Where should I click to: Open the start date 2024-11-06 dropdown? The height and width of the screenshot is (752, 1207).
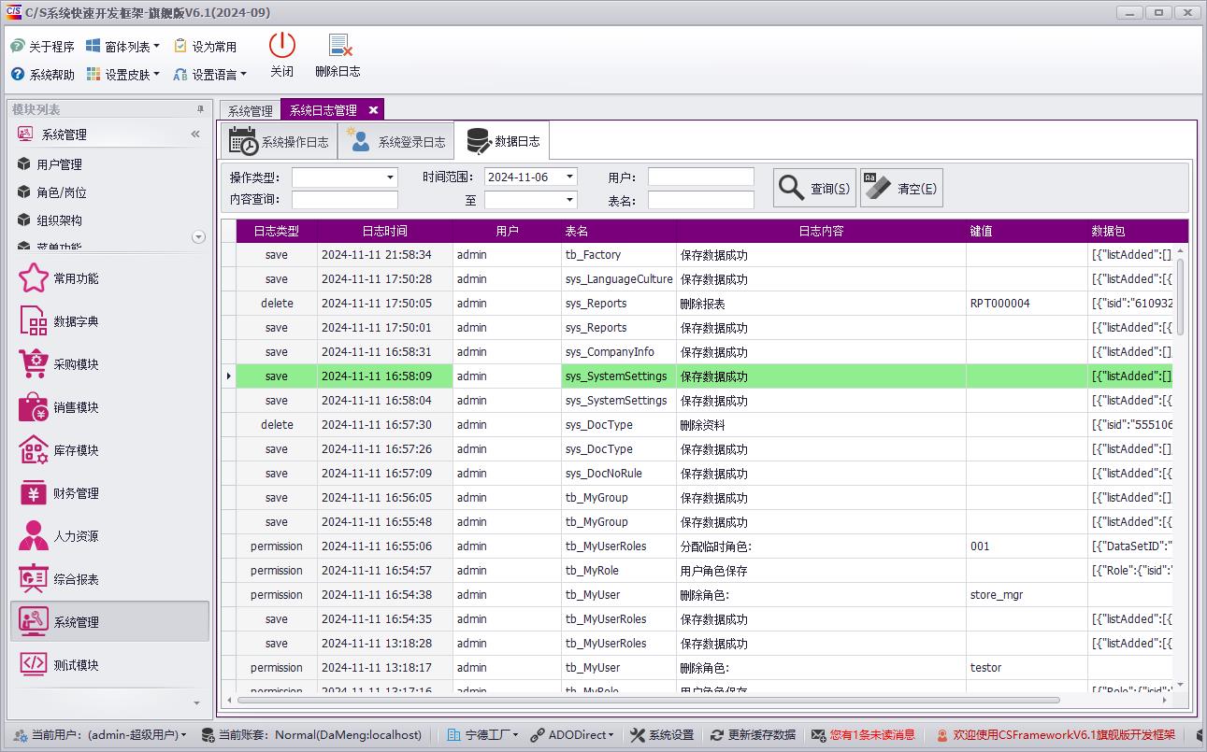pyautogui.click(x=569, y=177)
